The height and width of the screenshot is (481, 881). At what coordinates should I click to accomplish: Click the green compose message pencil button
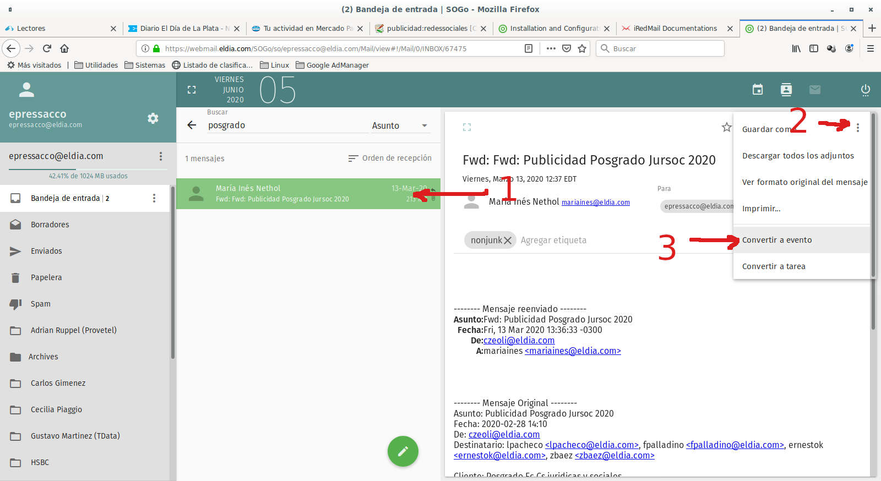tap(403, 451)
